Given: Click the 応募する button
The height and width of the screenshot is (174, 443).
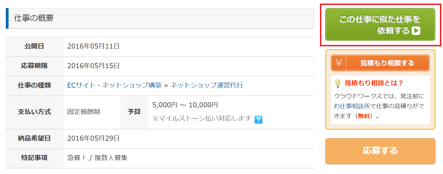Looking at the screenshot, I should (380, 151).
